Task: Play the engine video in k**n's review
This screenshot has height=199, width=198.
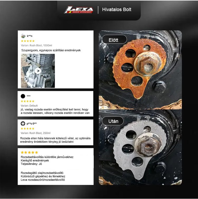Action: click(x=38, y=71)
